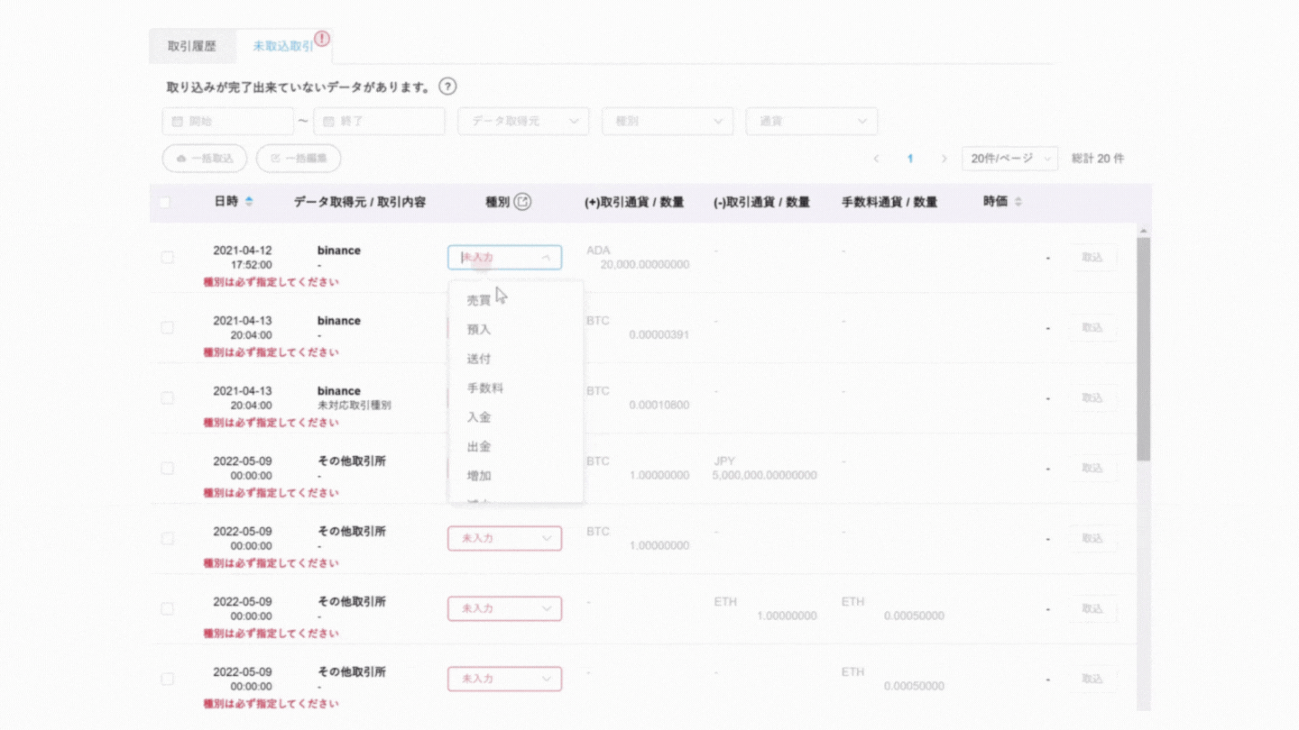Switch to 未取込取引 tab
The height and width of the screenshot is (730, 1299).
[283, 46]
